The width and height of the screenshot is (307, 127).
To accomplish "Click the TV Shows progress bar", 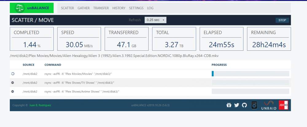I will (x=251, y=83).
